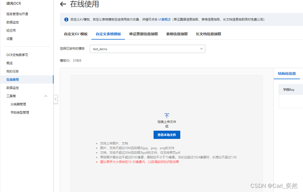Switch to the 表格信息抽取 tab
303x192 pixels.
click(177, 34)
